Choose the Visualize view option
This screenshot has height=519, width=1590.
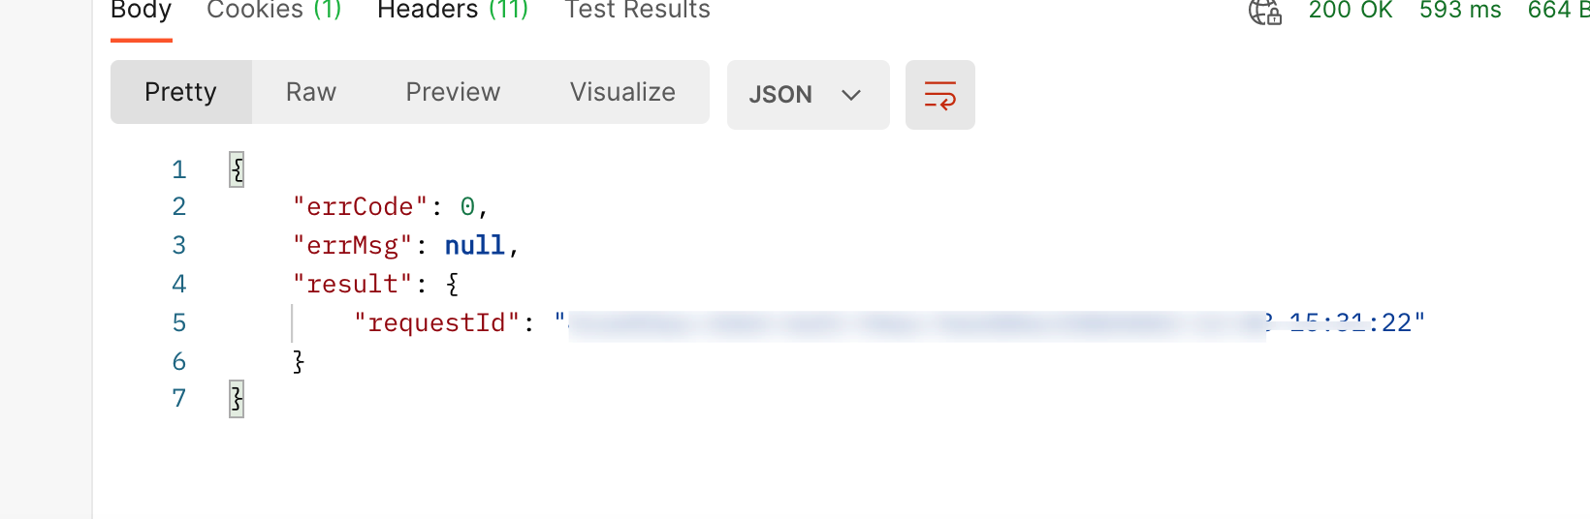point(622,92)
